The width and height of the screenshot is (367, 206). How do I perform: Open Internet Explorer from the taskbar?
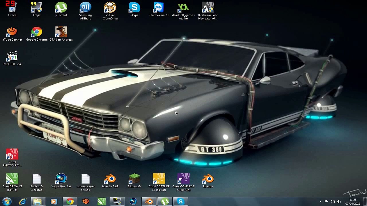pyautogui.click(x=22, y=202)
